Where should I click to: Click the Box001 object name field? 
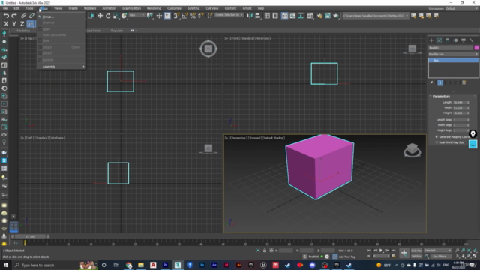pos(451,48)
